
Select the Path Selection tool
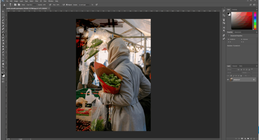click(x=3, y=58)
